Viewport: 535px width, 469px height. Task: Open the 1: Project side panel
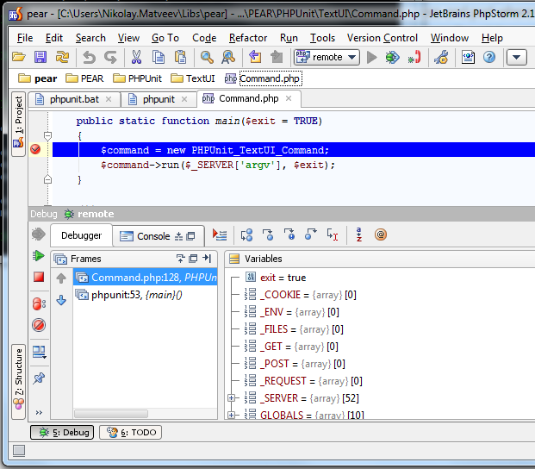point(18,124)
